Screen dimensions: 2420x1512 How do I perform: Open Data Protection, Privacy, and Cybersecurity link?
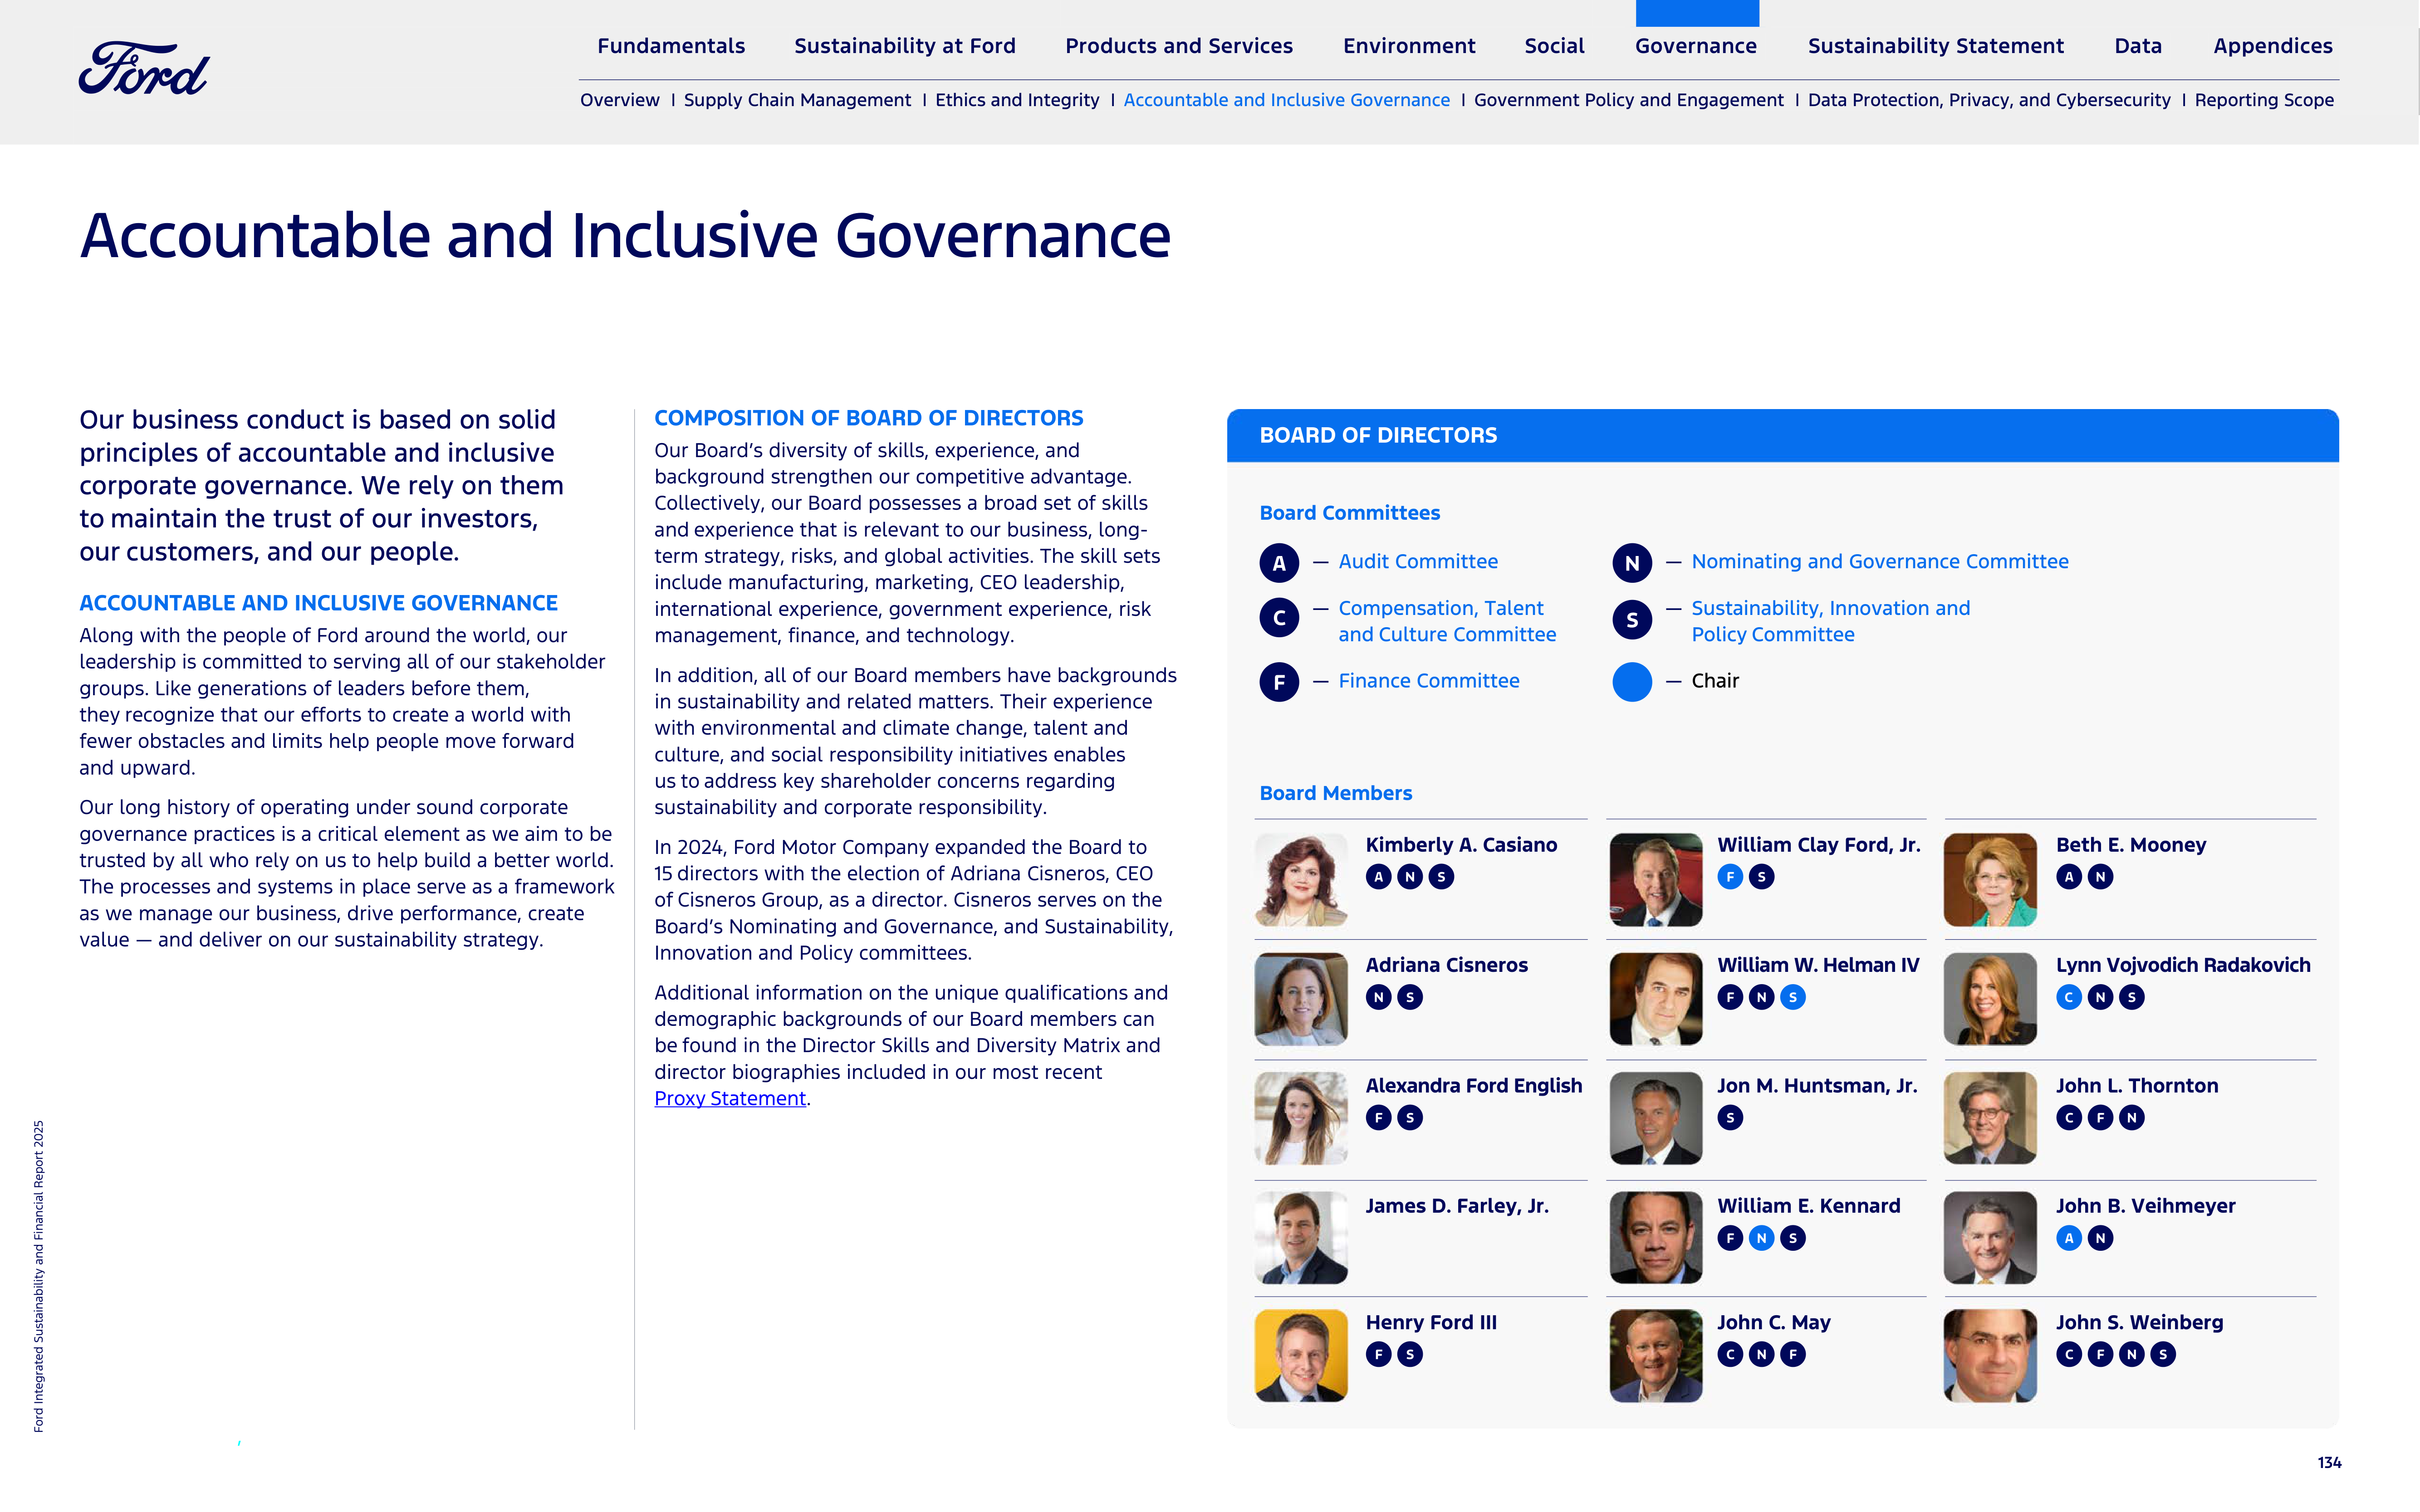[x=1989, y=100]
